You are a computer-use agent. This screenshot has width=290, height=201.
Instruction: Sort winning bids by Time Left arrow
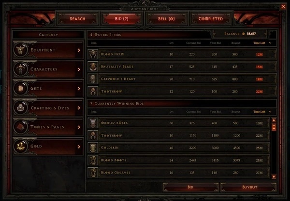[x=270, y=112]
